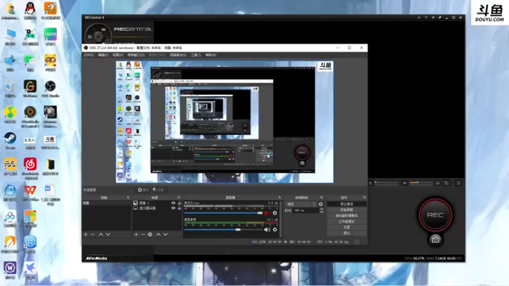Open 设置 from OBS controls
509x286 pixels.
pyautogui.click(x=347, y=228)
